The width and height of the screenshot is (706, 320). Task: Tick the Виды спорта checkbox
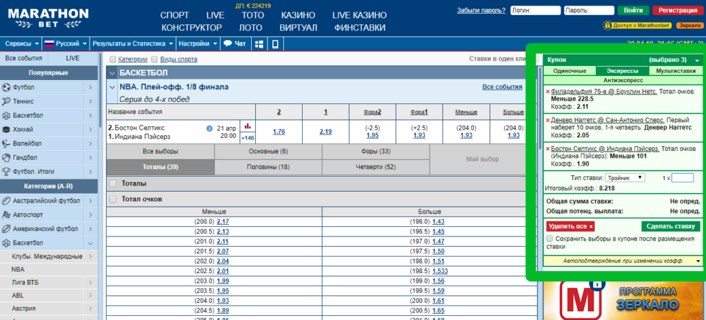(x=154, y=60)
